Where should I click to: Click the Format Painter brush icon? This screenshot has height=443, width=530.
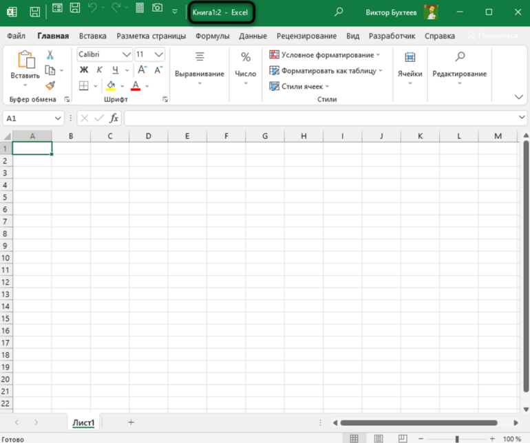coord(50,85)
